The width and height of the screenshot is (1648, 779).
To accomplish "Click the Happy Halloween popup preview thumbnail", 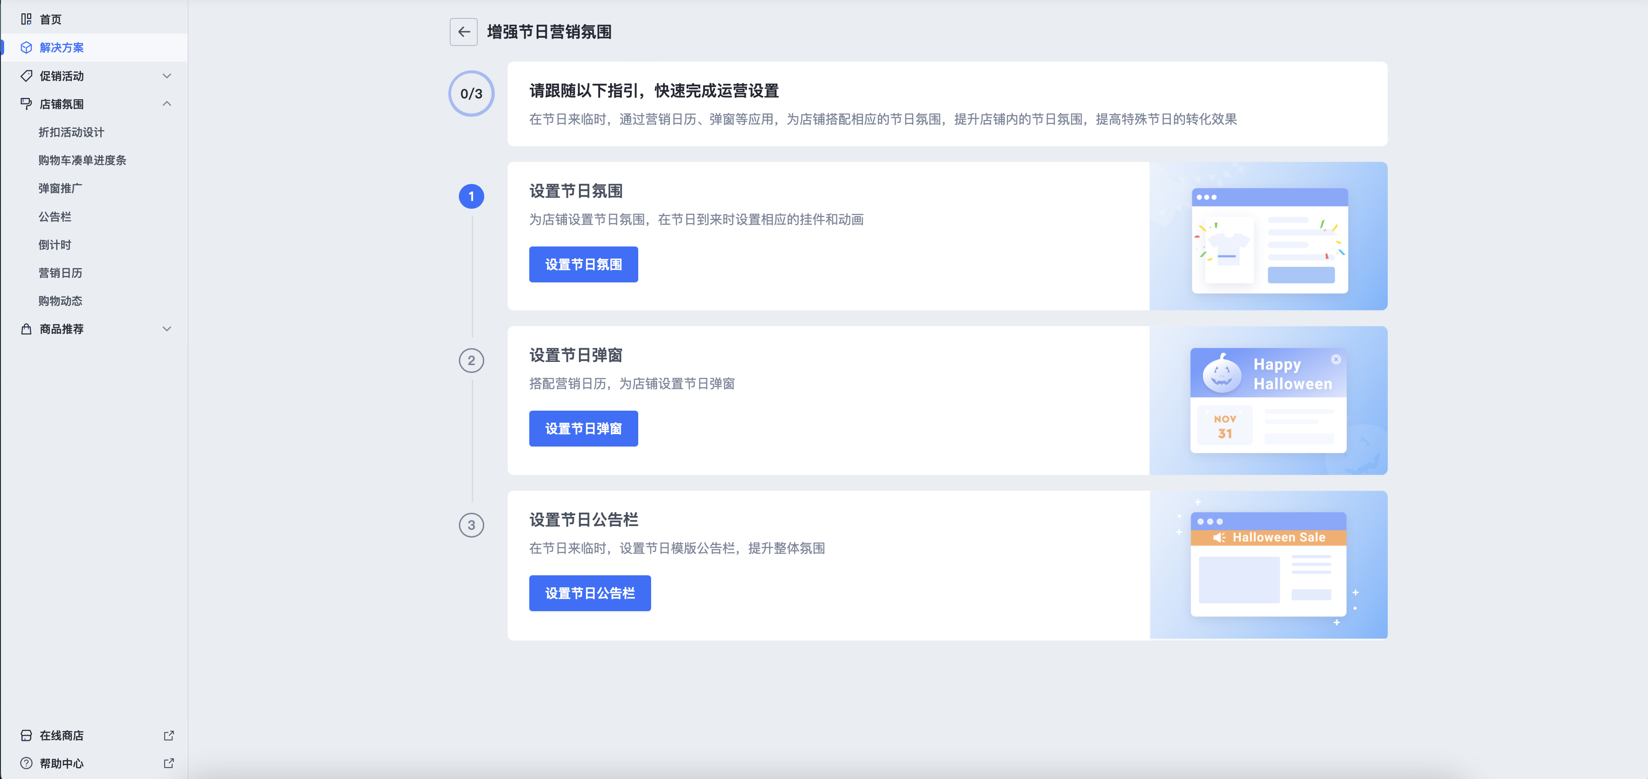I will pyautogui.click(x=1269, y=401).
